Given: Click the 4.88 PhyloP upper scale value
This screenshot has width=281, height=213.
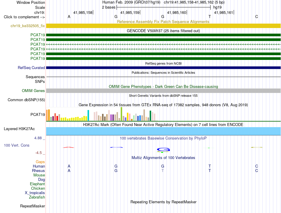Looking at the screenshot, I should point(38,138).
